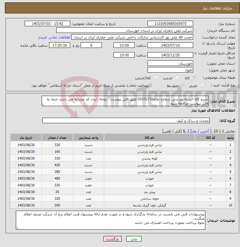
Task: Select the جزیی purchase type radio
Action: (202, 85)
